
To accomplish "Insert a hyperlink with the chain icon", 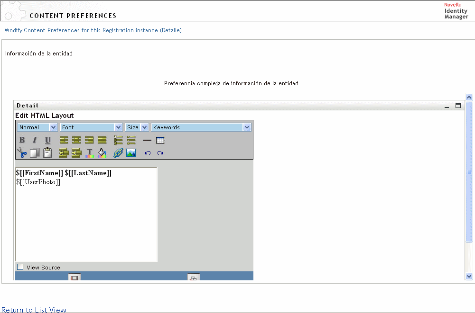I will click(x=118, y=153).
